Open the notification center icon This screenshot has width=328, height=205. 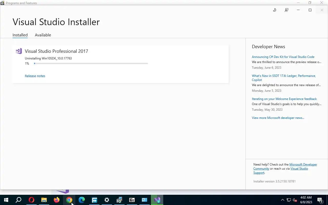tap(320, 200)
